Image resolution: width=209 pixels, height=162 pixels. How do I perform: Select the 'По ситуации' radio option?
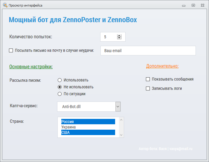[60, 94]
